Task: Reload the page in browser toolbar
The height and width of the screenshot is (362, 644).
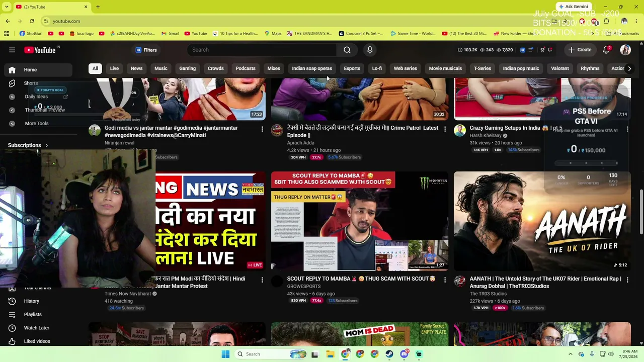Action: coord(32,21)
